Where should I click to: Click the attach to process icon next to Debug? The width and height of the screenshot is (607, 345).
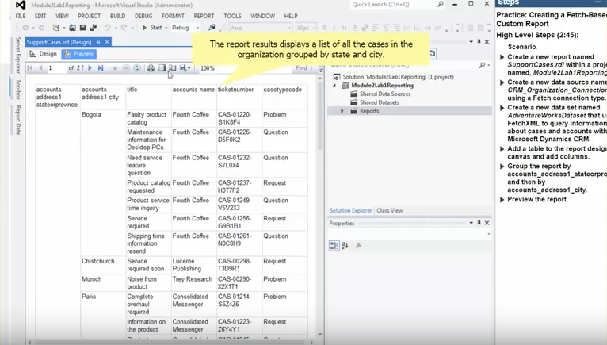point(212,28)
